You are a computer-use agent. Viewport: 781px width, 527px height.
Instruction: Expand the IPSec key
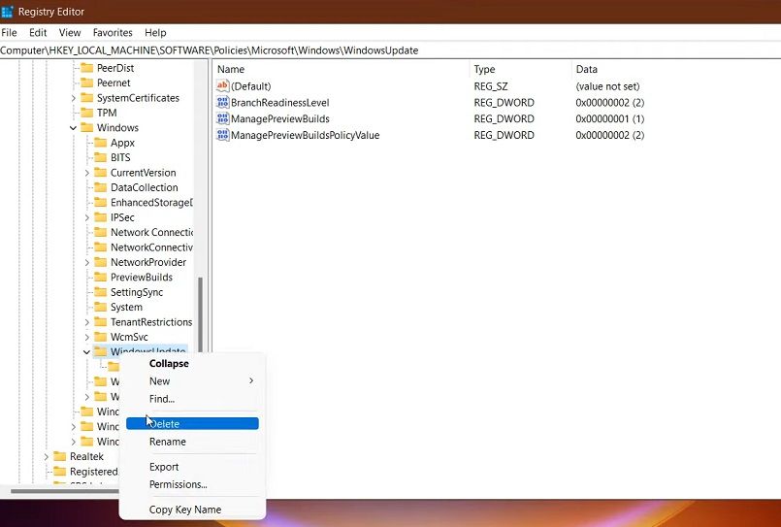86,217
